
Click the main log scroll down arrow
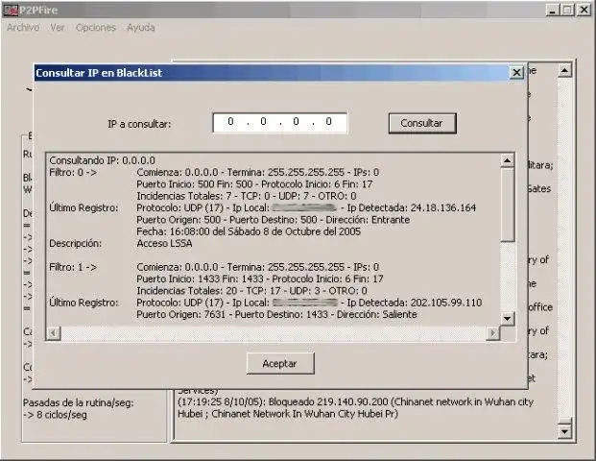pos(564,431)
